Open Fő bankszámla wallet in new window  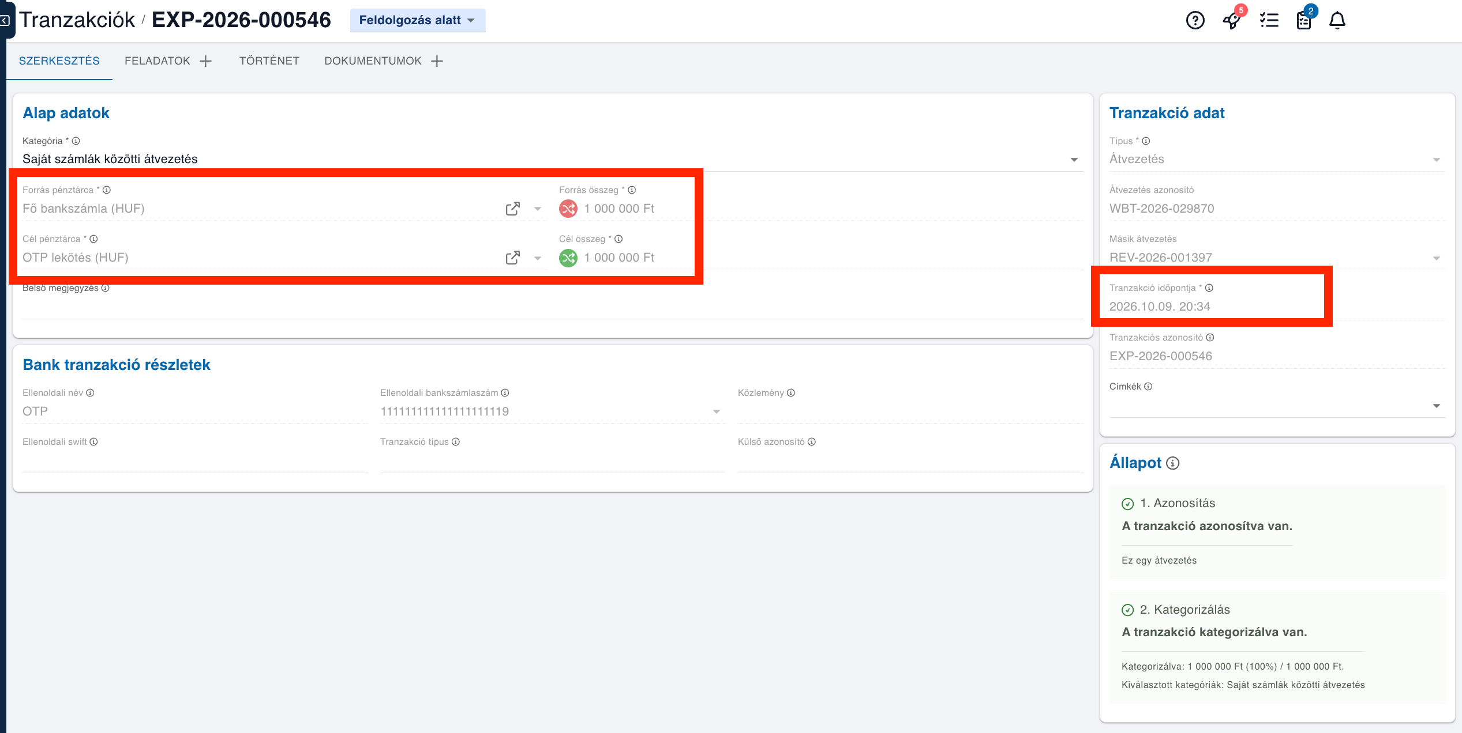[512, 209]
